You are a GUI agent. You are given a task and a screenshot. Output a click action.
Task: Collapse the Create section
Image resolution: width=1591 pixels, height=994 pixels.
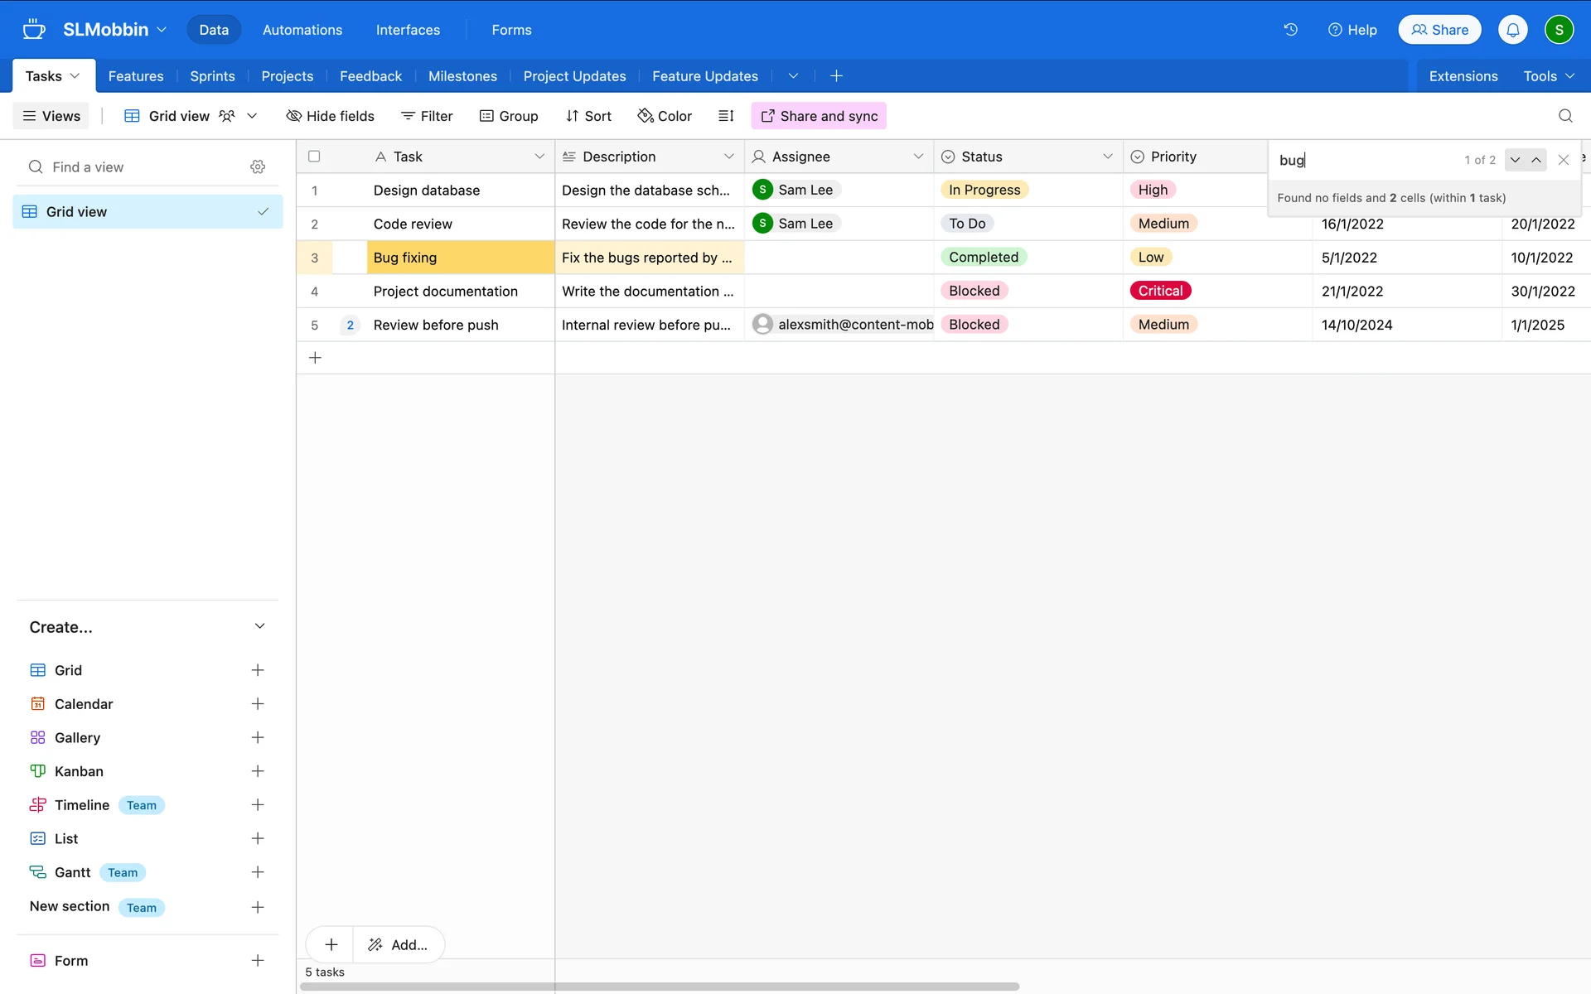pyautogui.click(x=259, y=627)
